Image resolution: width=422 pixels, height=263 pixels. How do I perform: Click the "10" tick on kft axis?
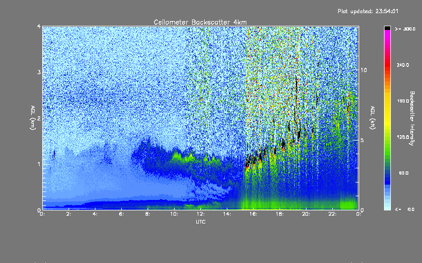363,70
